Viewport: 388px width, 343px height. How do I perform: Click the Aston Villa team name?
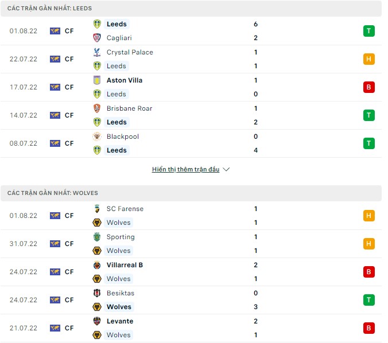tap(125, 80)
